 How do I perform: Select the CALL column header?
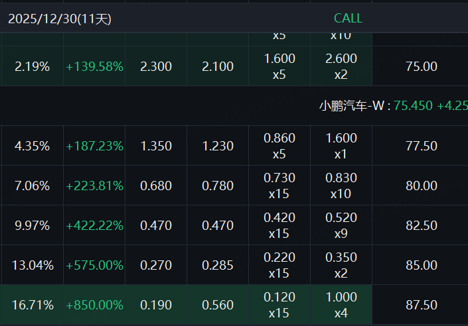click(348, 19)
